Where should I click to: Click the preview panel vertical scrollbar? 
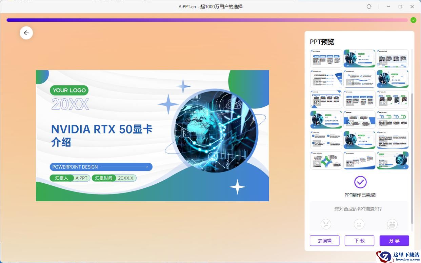[x=412, y=158]
